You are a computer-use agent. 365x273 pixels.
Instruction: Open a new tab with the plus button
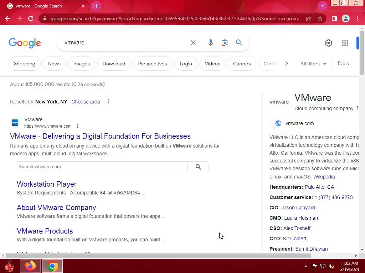[x=96, y=6]
